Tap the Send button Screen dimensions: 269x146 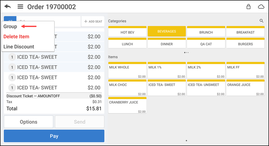(x=80, y=122)
